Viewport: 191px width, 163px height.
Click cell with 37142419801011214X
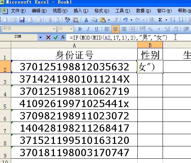tap(74, 79)
